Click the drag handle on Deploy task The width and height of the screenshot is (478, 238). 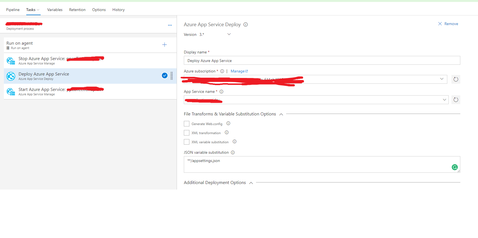click(172, 76)
